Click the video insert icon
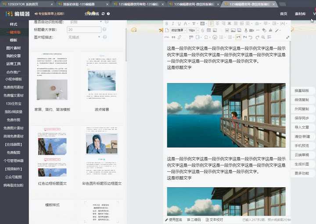316x224 pixels. (251, 30)
